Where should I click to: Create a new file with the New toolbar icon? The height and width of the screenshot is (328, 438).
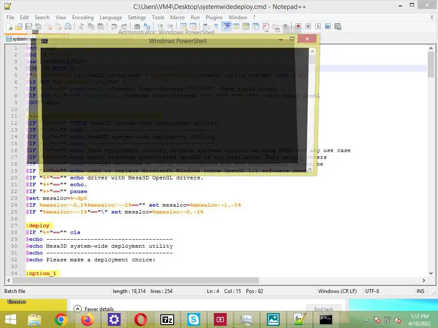(x=9, y=26)
